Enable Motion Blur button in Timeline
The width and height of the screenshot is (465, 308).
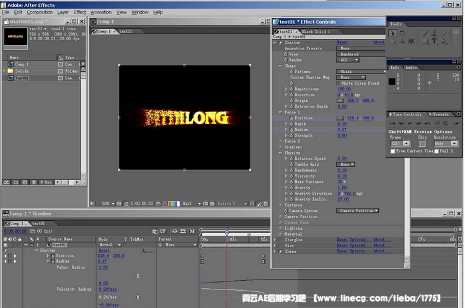[192, 231]
